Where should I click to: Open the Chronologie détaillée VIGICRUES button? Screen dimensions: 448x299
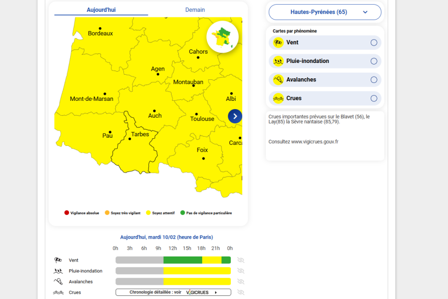coord(174,292)
